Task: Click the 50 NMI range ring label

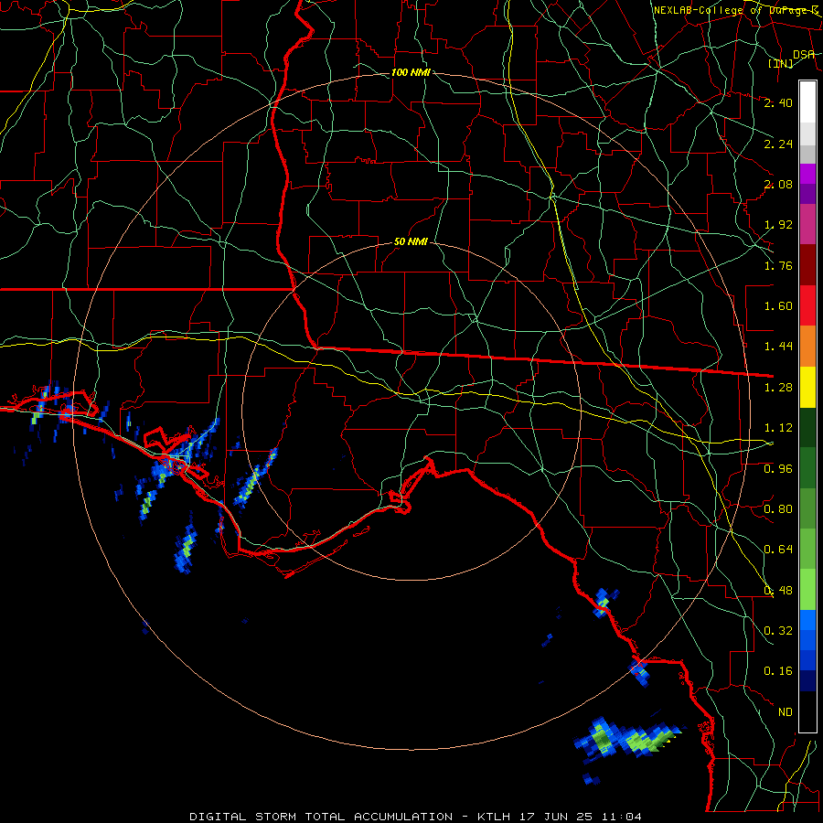Action: click(411, 242)
